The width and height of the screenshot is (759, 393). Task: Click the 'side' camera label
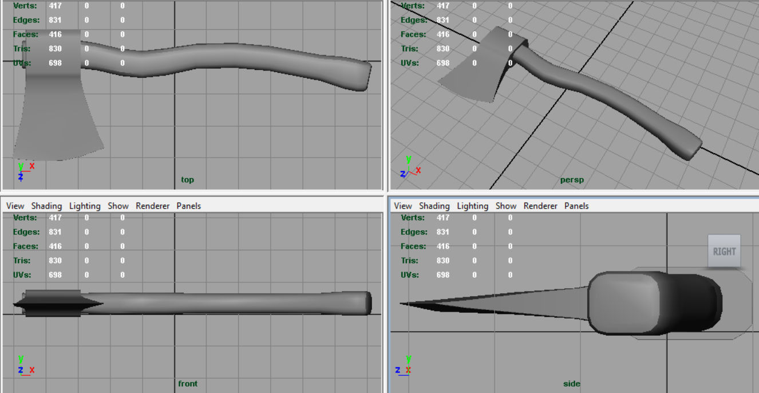pyautogui.click(x=571, y=383)
